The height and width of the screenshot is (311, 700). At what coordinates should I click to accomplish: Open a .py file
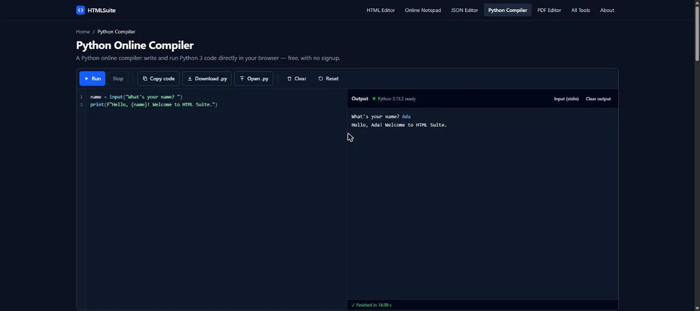point(254,79)
